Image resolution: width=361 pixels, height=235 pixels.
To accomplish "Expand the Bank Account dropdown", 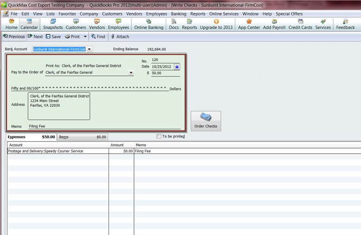I will [x=90, y=49].
